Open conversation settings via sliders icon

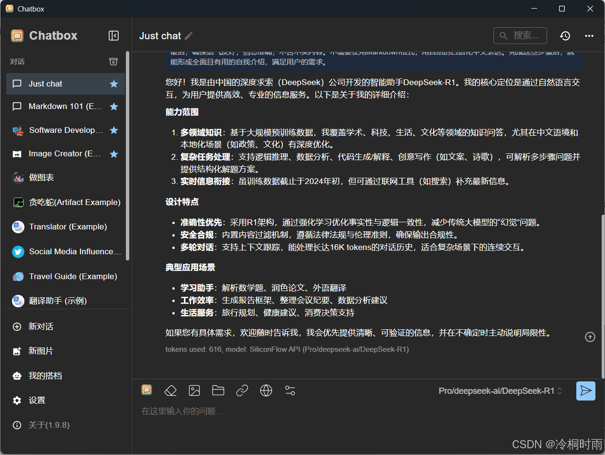[x=290, y=390]
